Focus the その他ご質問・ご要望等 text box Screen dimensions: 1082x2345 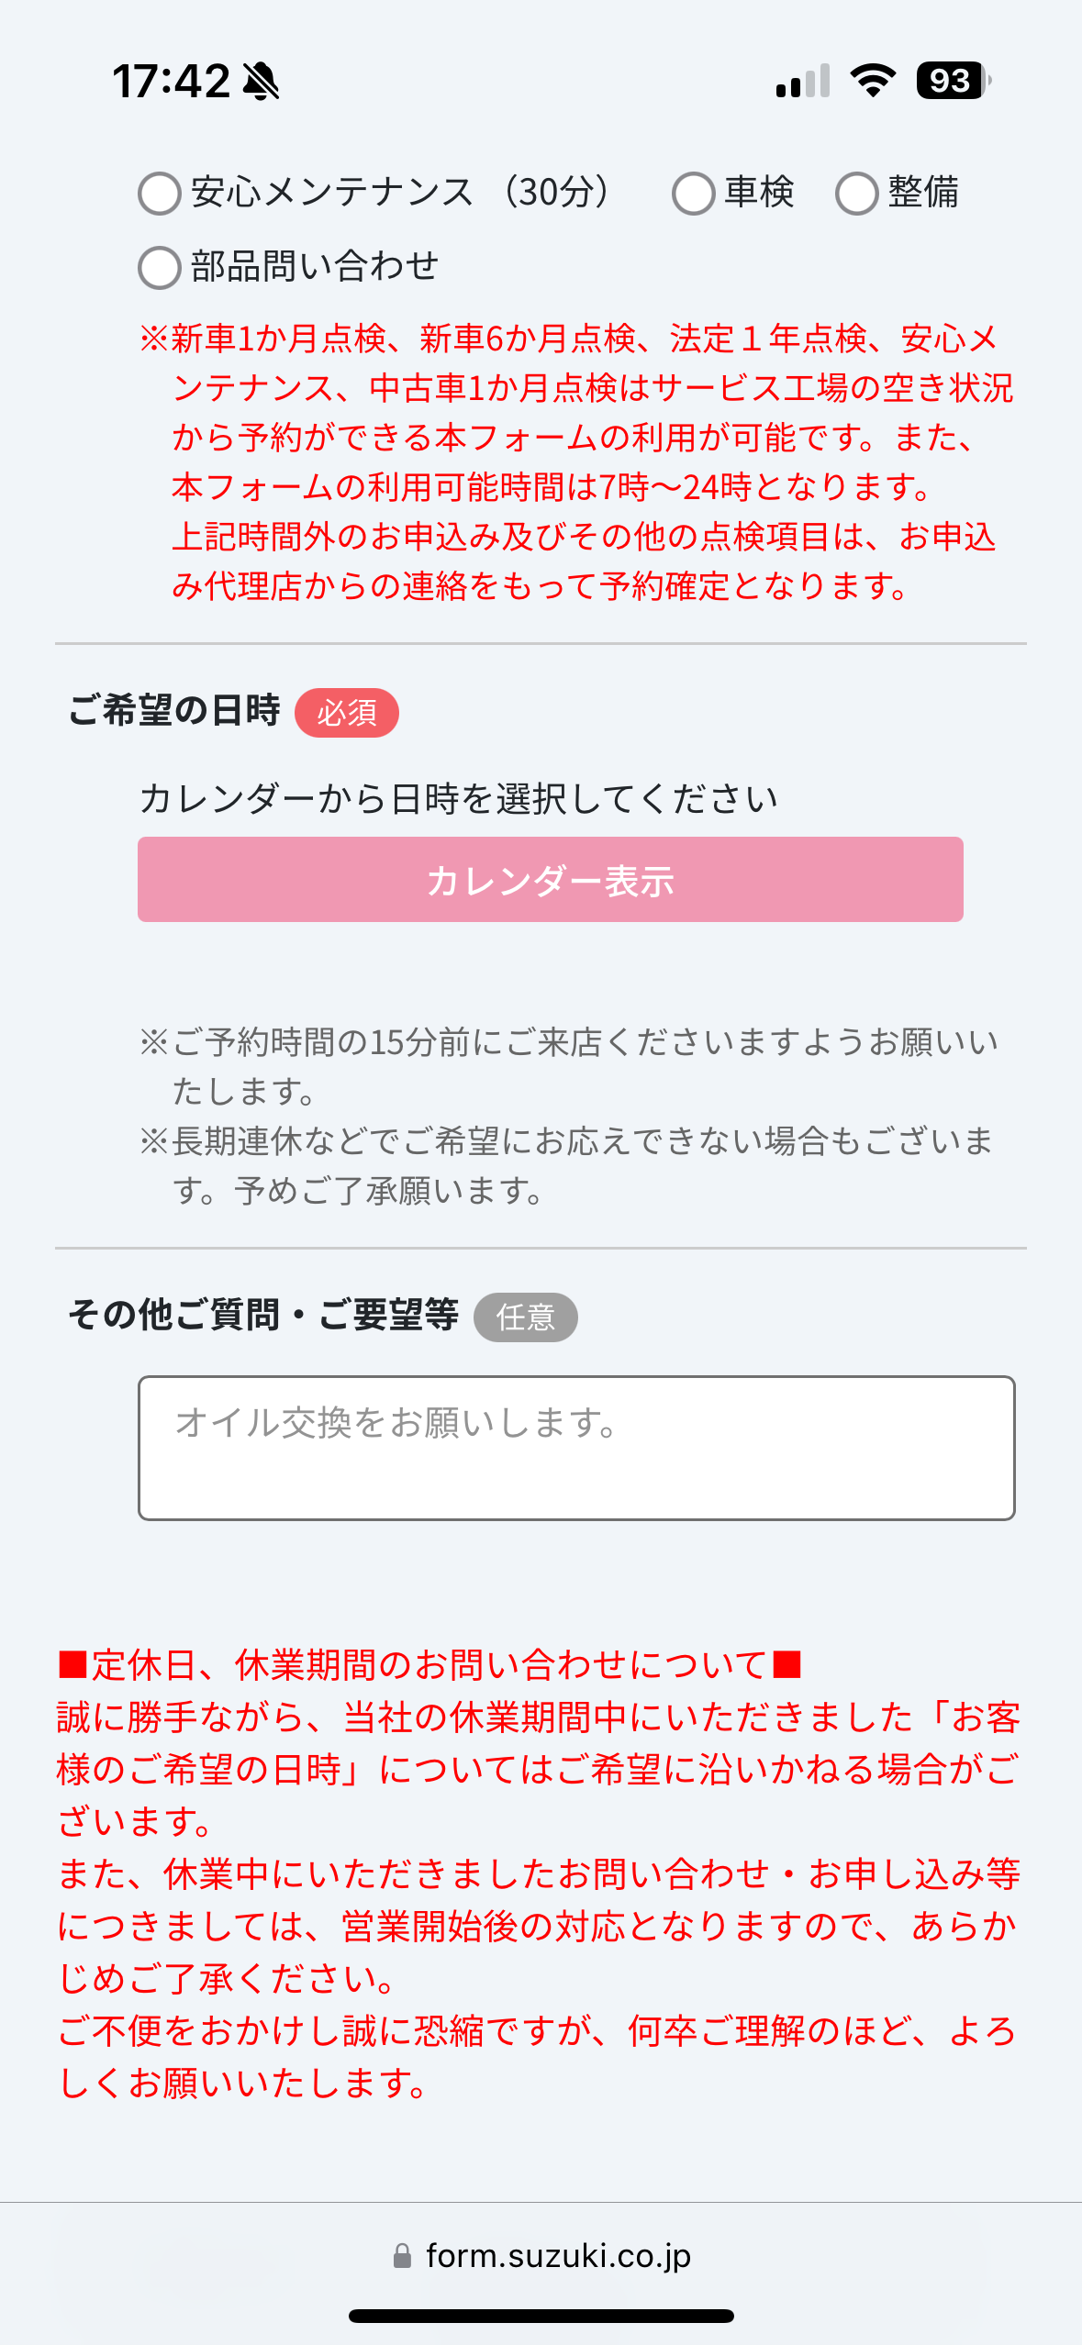576,1447
